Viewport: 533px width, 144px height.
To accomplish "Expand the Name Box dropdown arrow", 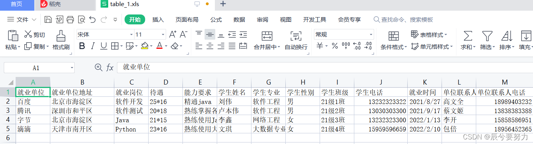I will point(72,68).
